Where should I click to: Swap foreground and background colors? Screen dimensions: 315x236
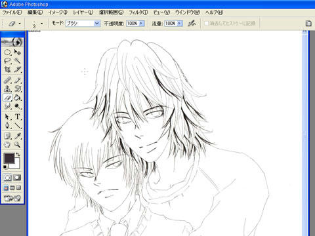click(18, 155)
